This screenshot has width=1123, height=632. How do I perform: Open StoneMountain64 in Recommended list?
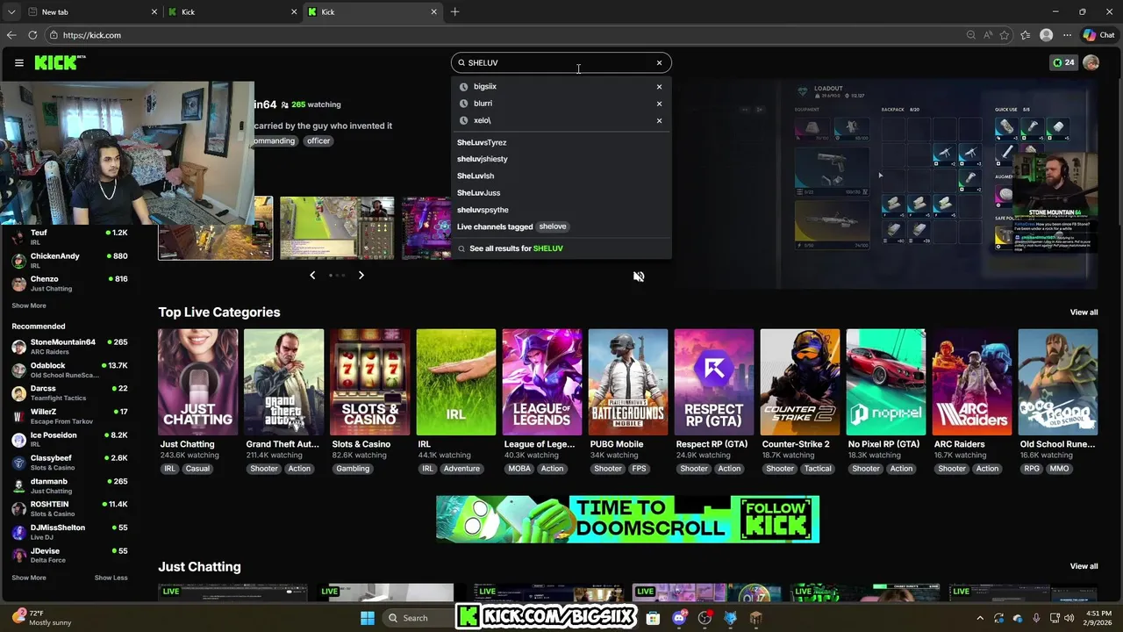70,346
